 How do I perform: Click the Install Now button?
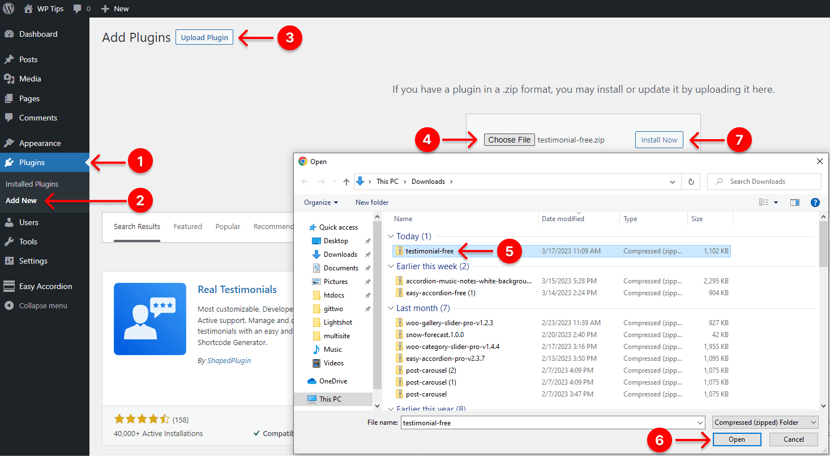point(659,140)
